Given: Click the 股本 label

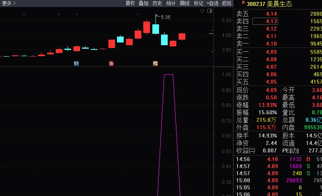Looking at the screenshot, I should coord(288,136).
